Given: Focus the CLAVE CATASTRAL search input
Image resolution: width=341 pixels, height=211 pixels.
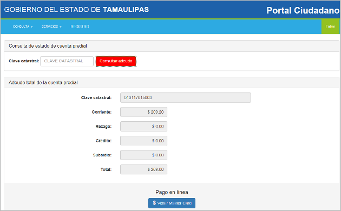Looking at the screenshot, I should pos(67,61).
